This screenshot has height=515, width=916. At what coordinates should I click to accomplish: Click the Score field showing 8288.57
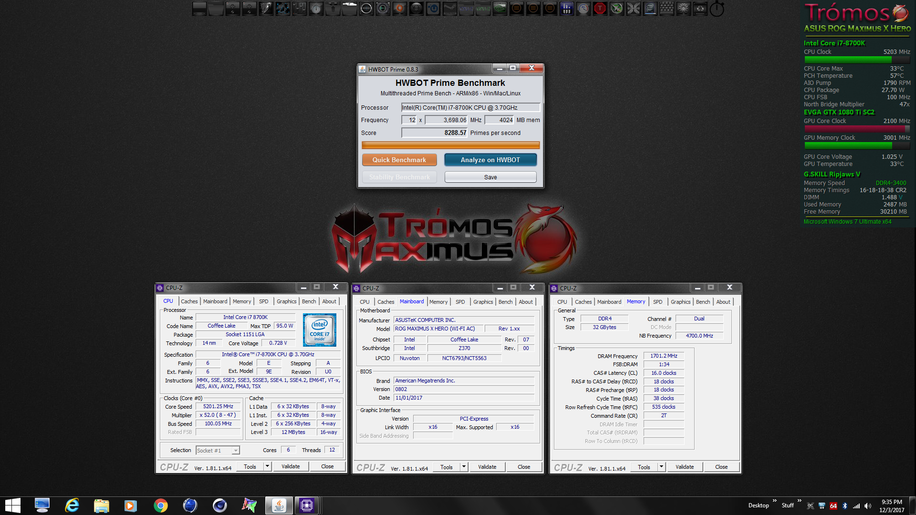pyautogui.click(x=434, y=133)
